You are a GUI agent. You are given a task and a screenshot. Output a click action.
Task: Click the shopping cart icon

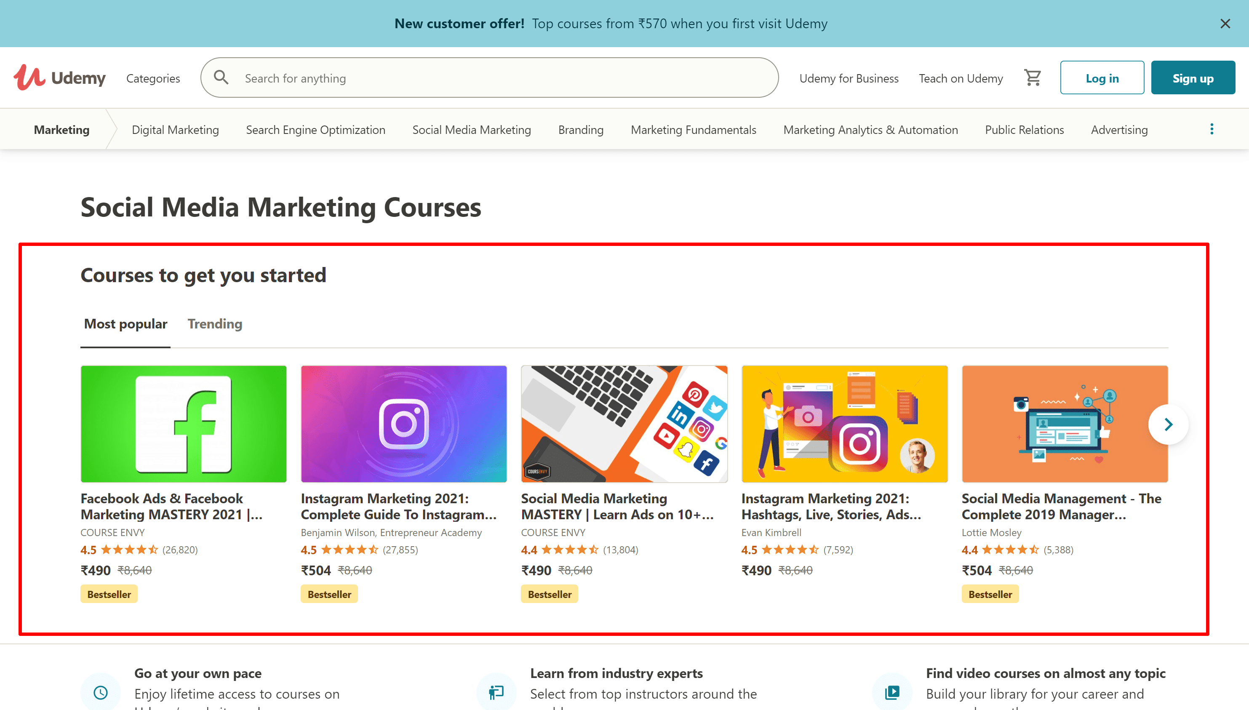1032,77
